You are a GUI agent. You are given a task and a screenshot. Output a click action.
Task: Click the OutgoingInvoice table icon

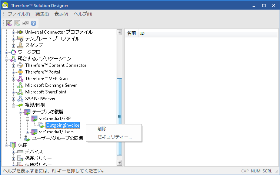click(x=41, y=125)
